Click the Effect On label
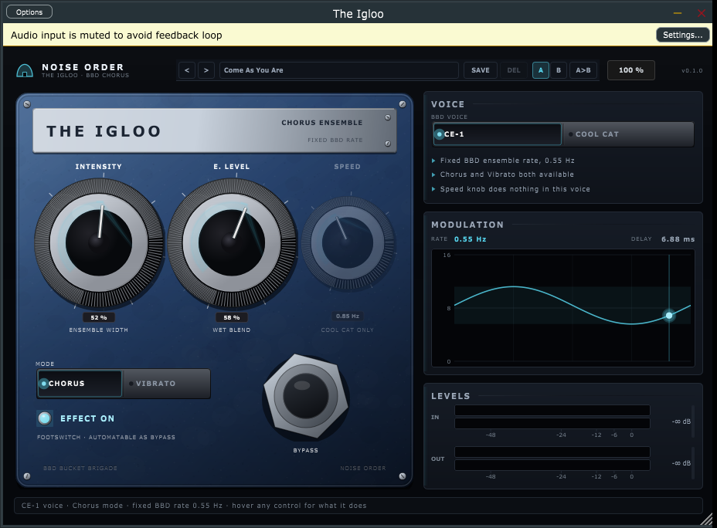Image resolution: width=717 pixels, height=528 pixels. 87,418
